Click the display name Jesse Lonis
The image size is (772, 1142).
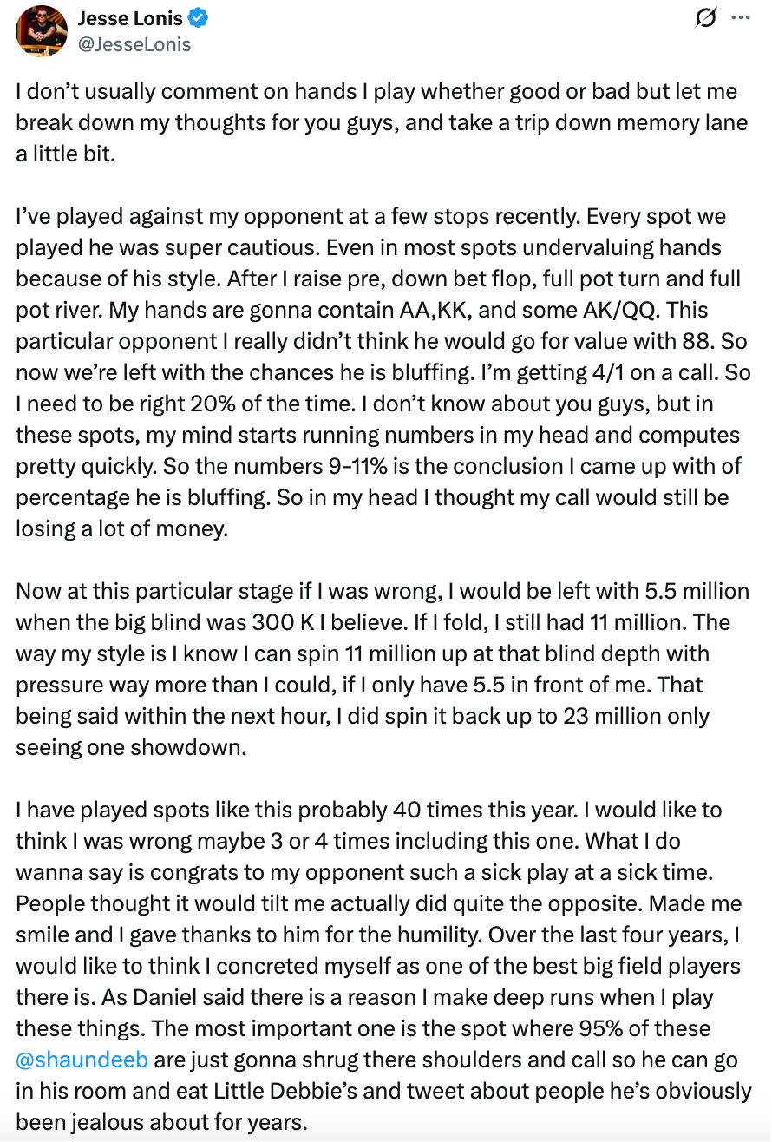(x=131, y=18)
